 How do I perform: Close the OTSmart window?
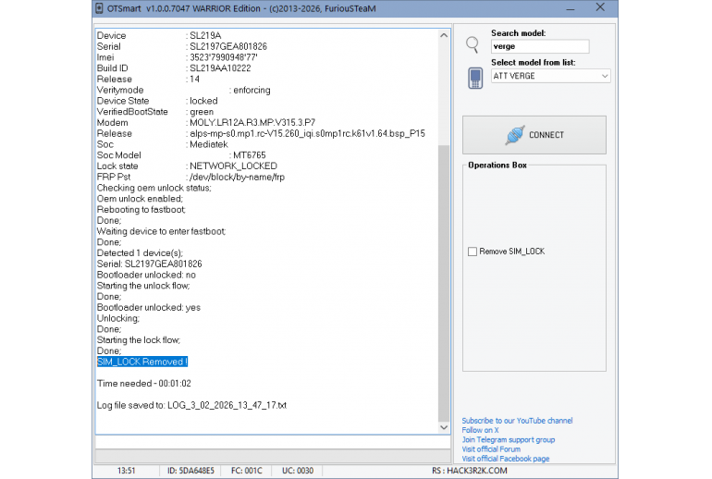[602, 8]
